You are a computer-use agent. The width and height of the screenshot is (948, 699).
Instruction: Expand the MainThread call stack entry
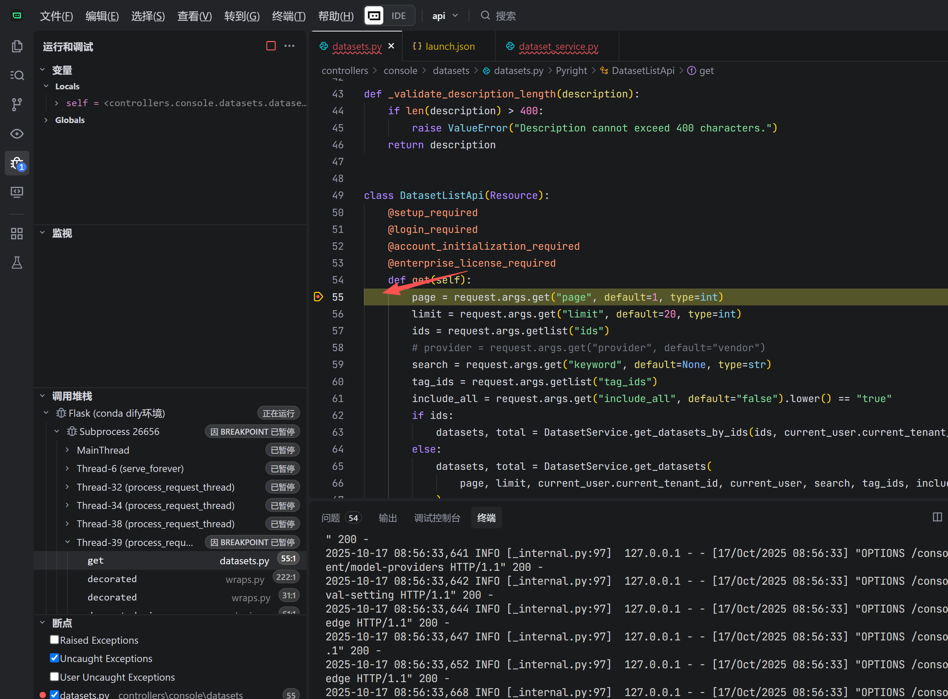pos(67,450)
